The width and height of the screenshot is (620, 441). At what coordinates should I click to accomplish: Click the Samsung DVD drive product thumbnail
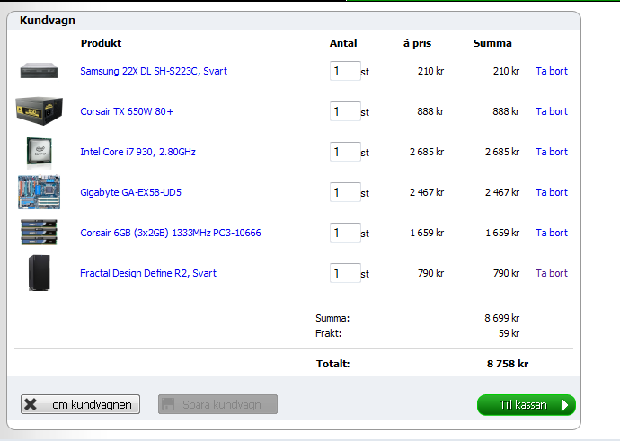pos(39,71)
